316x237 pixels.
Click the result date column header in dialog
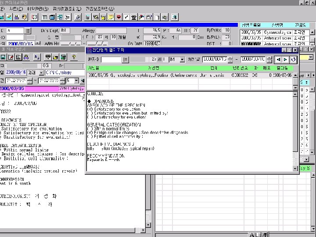coord(282,68)
